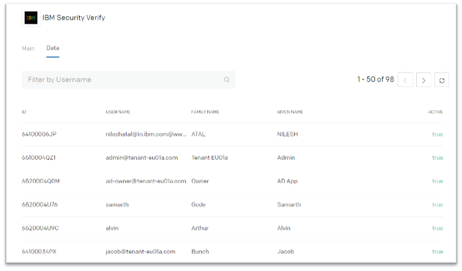Viewport: 462px width, 271px height.
Task: Focus the Filter by Username field
Action: click(129, 80)
